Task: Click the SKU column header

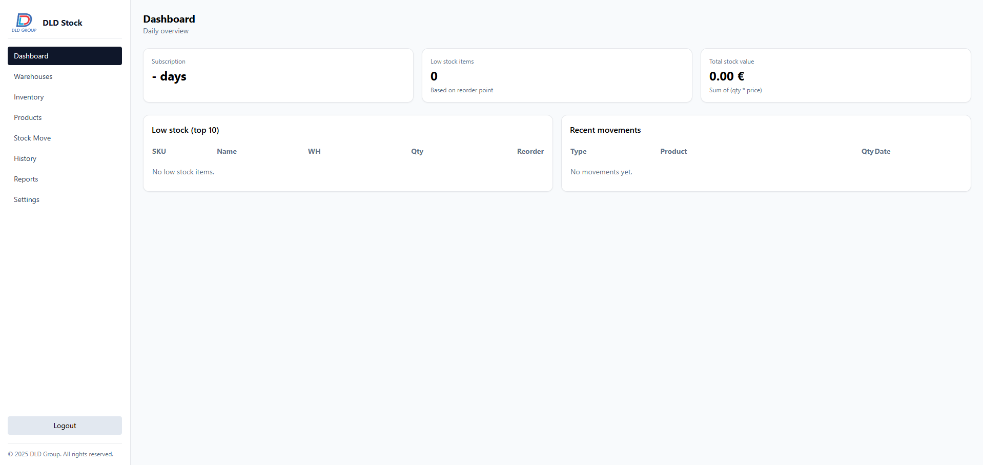Action: pos(159,151)
